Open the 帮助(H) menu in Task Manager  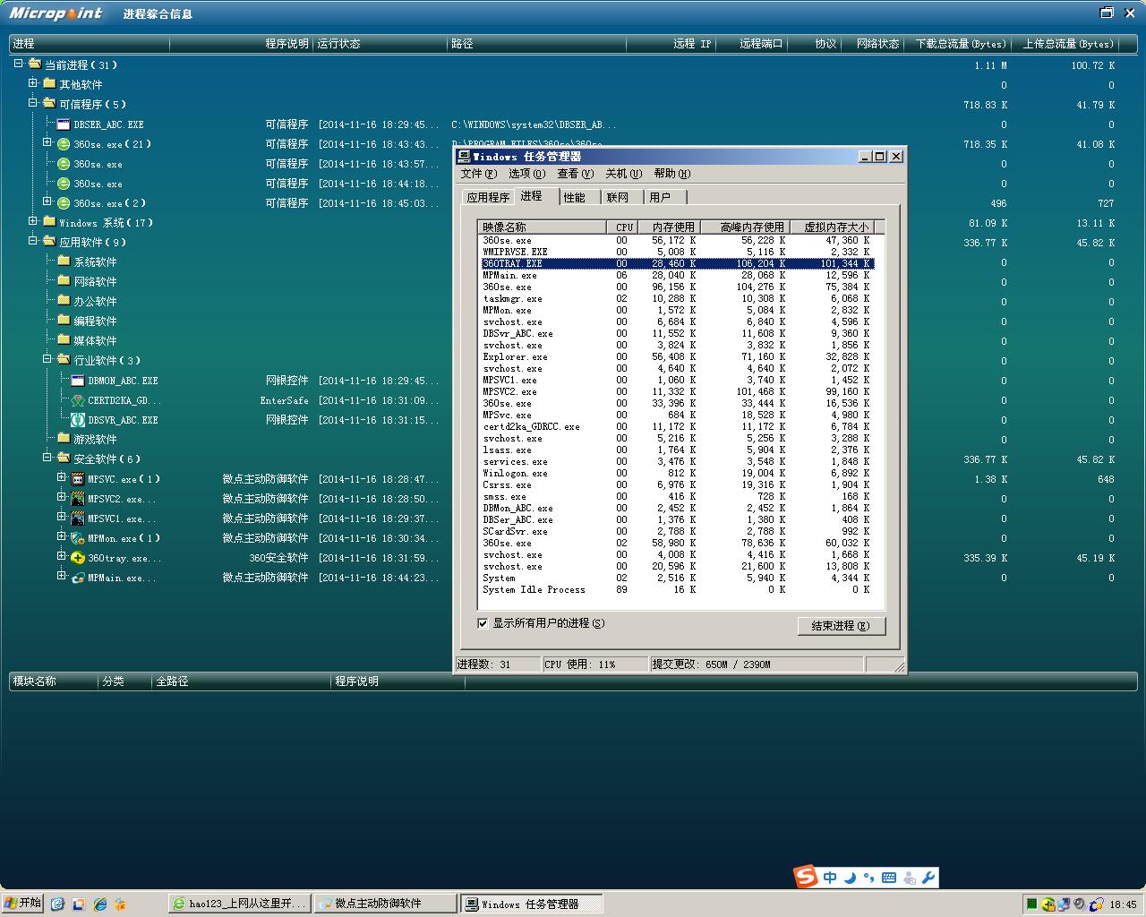(671, 174)
